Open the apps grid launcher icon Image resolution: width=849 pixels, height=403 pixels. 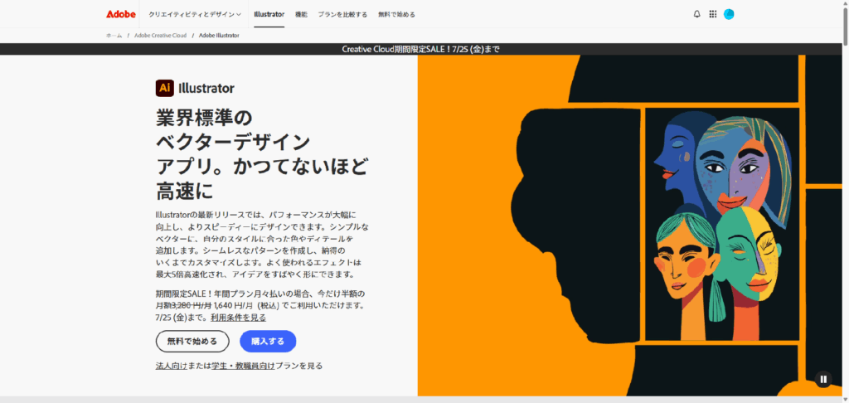pyautogui.click(x=712, y=15)
